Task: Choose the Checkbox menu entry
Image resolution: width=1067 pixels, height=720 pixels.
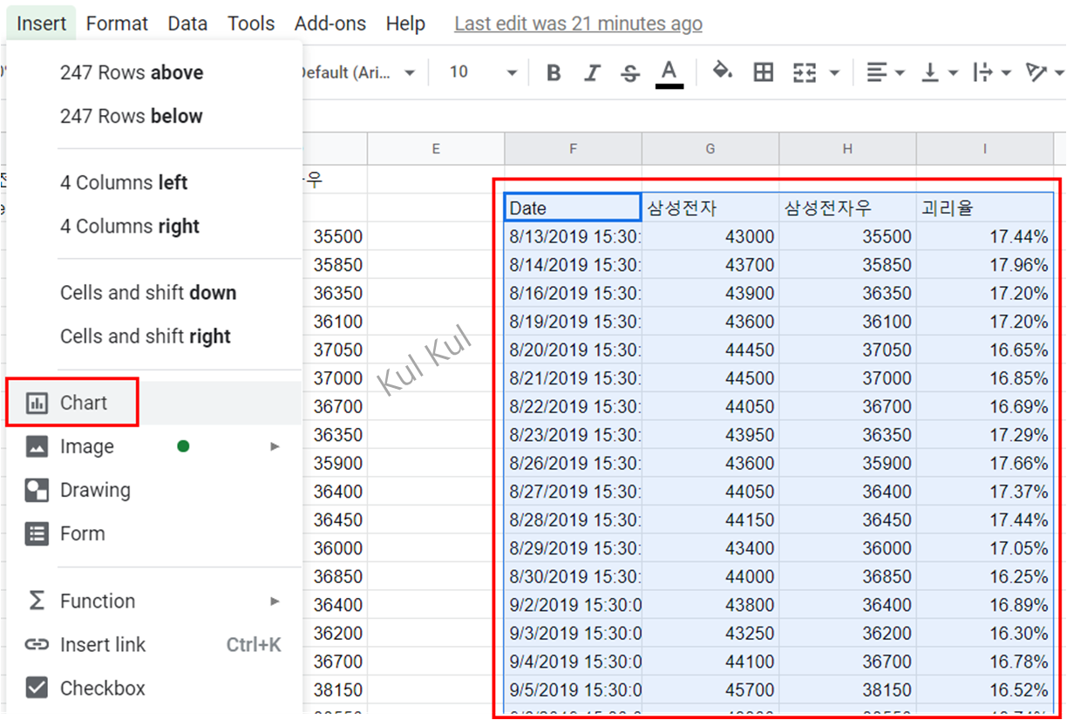Action: [x=153, y=688]
